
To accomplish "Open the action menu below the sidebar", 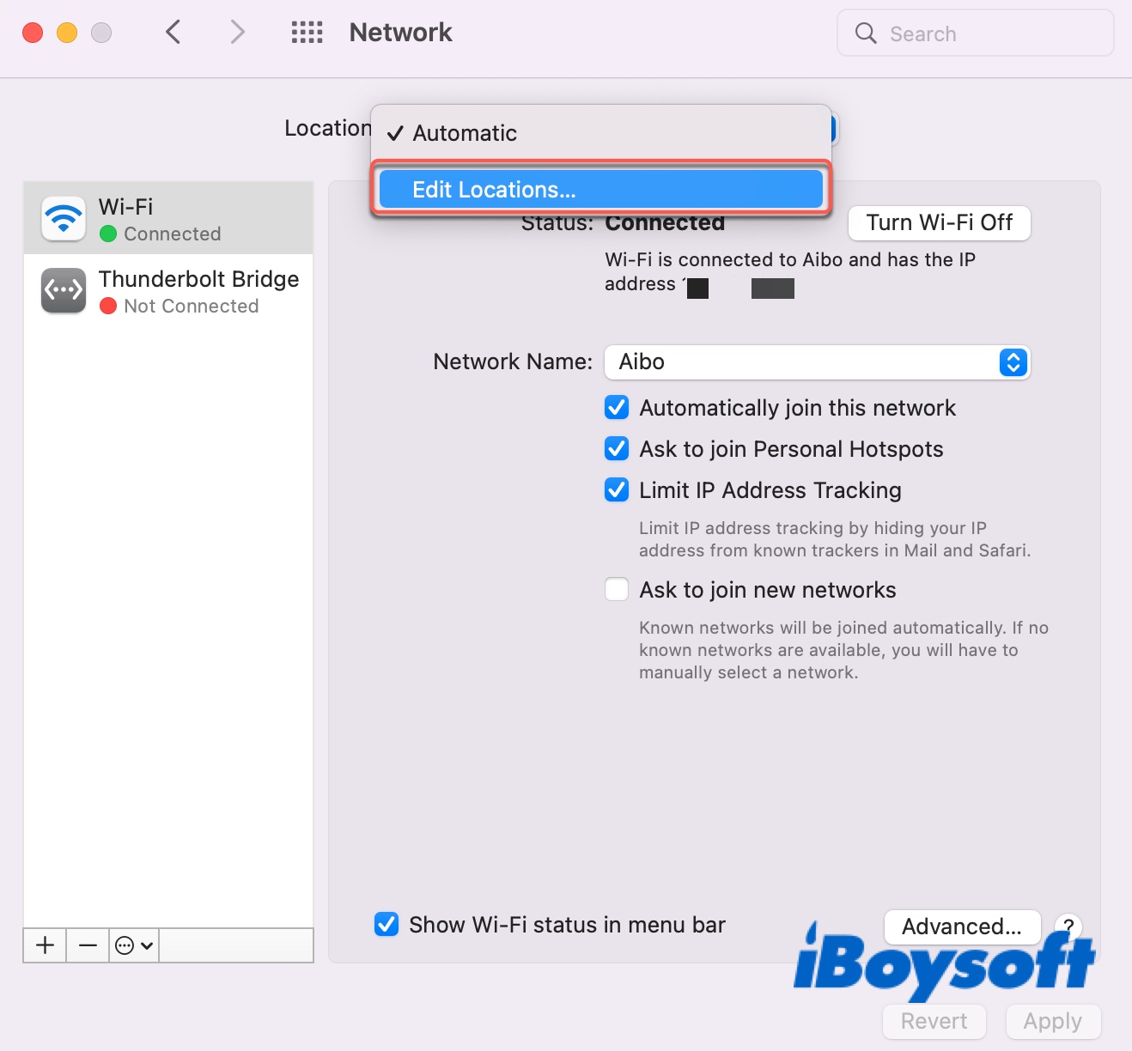I will 133,945.
